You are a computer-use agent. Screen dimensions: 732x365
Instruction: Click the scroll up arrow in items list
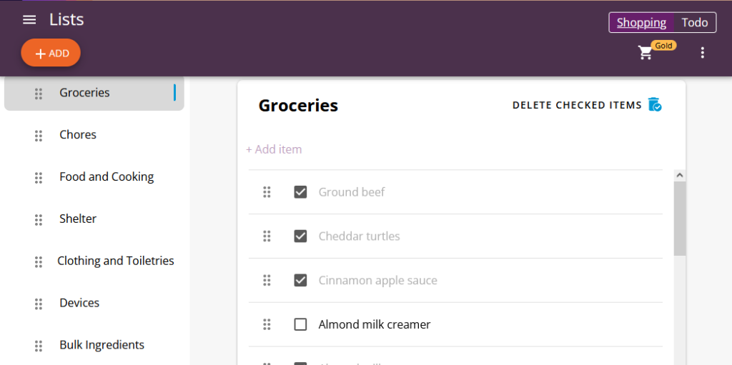(679, 175)
